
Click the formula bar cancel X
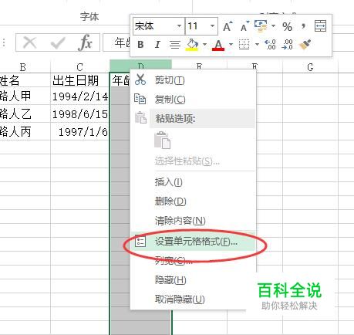pos(29,42)
